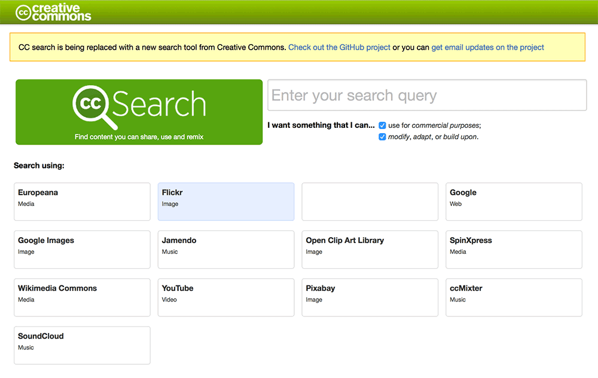Click the CC Search magnifier banner

click(x=139, y=112)
